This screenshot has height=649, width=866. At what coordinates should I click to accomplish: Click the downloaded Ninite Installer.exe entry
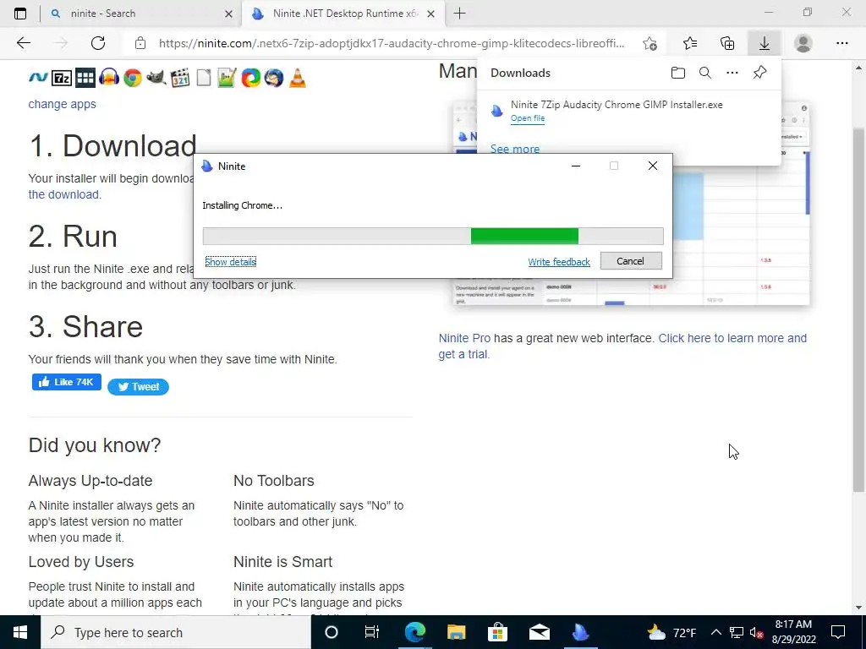tap(617, 104)
